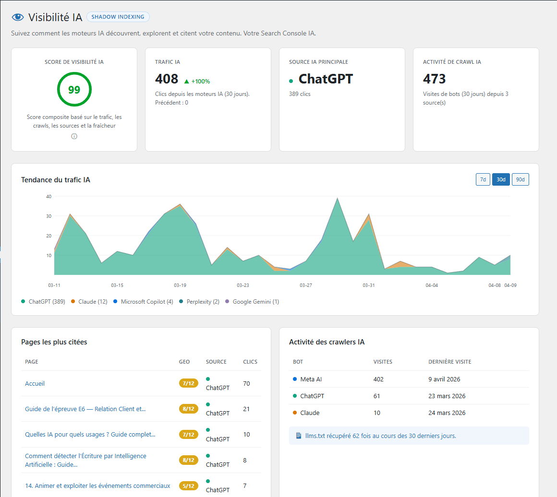Click the PAGE column header
The image size is (557, 497).
pyautogui.click(x=32, y=362)
